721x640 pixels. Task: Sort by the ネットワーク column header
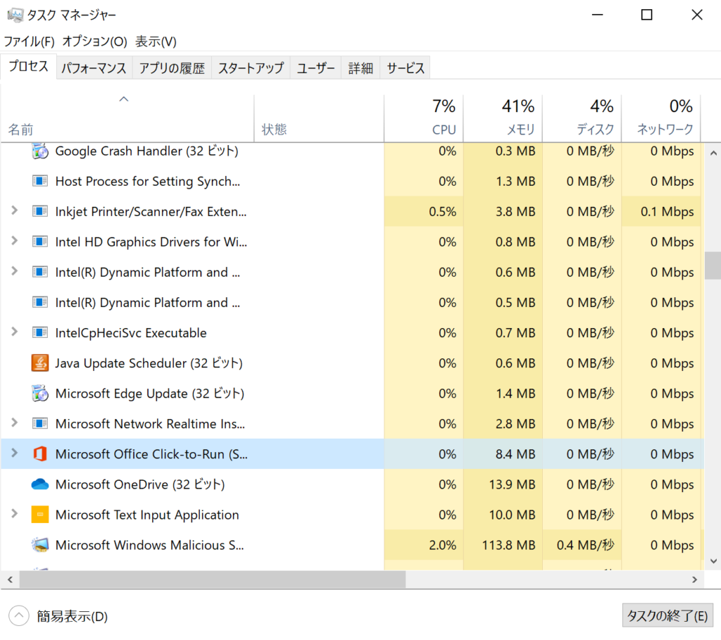tap(661, 118)
